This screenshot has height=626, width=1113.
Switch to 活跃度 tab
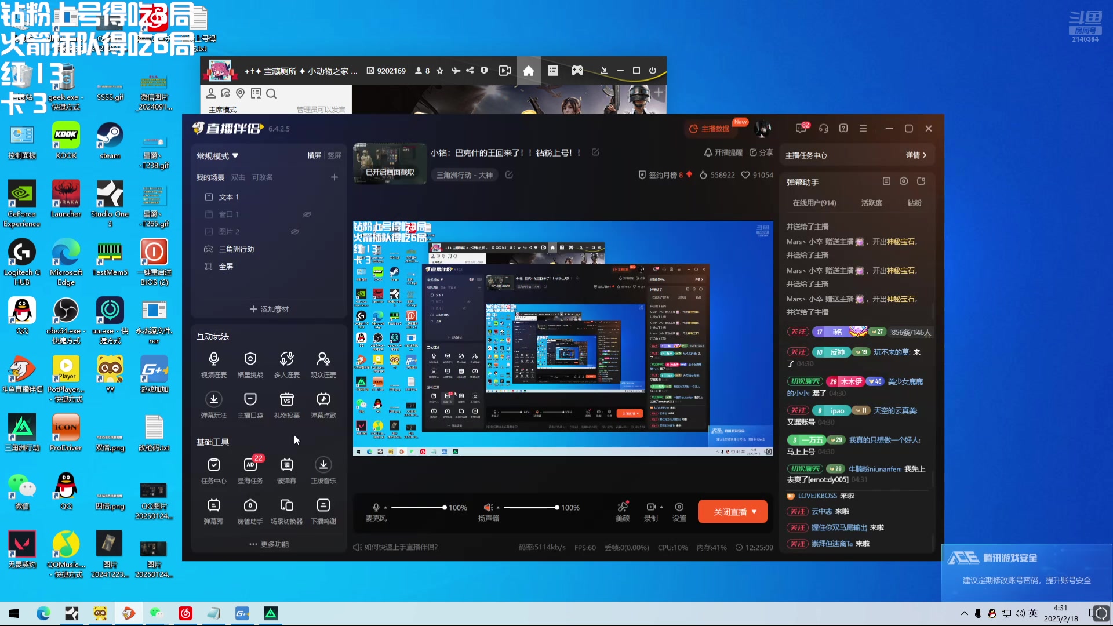[872, 203]
